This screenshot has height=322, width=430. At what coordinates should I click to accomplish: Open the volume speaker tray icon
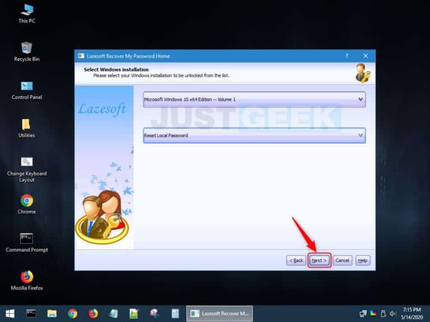coord(392,314)
